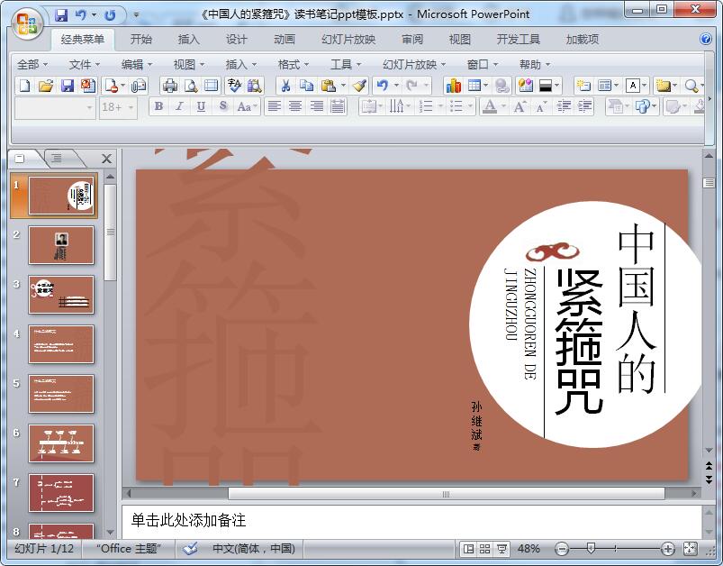Image resolution: width=723 pixels, height=566 pixels.
Task: Toggle Underline formatting
Action: tap(201, 106)
